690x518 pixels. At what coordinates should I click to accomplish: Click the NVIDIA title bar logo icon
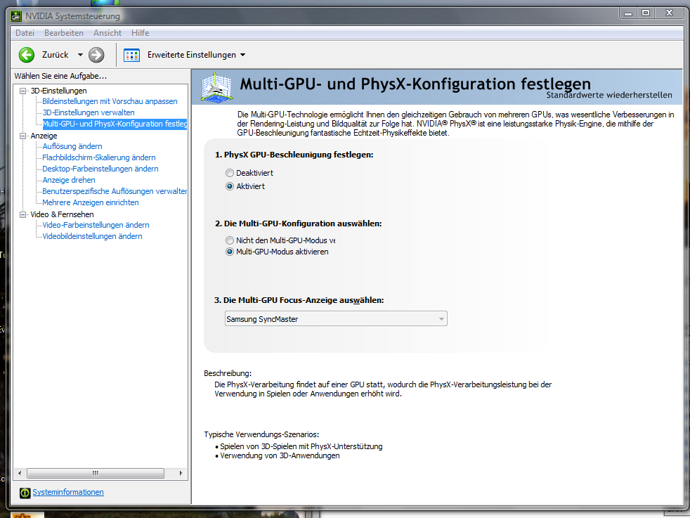coord(16,16)
